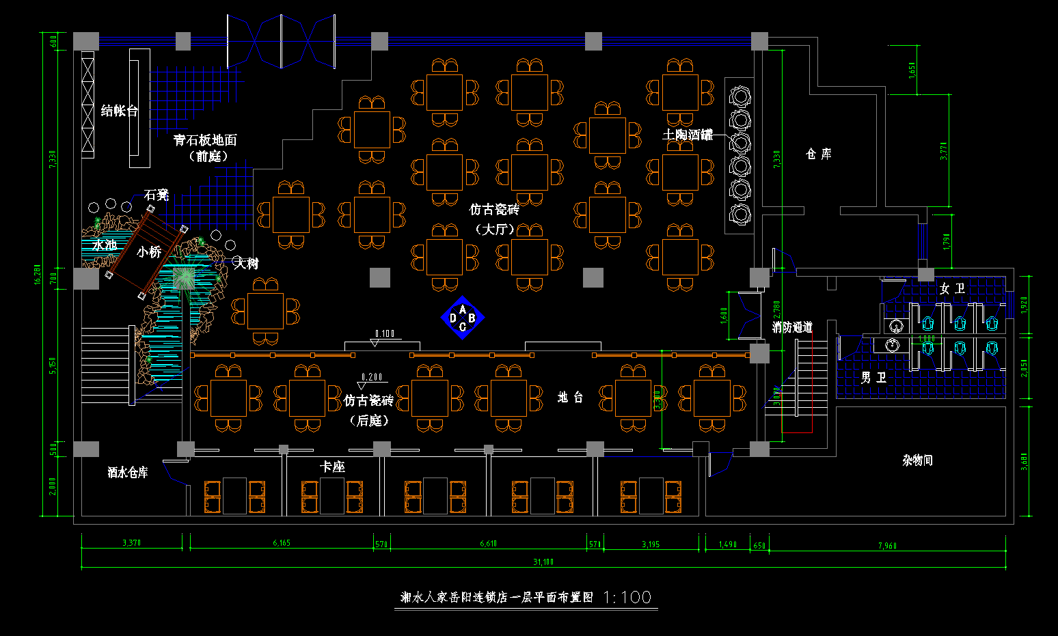
Task: Click the topmost clay wine jar symbol
Action: click(740, 96)
